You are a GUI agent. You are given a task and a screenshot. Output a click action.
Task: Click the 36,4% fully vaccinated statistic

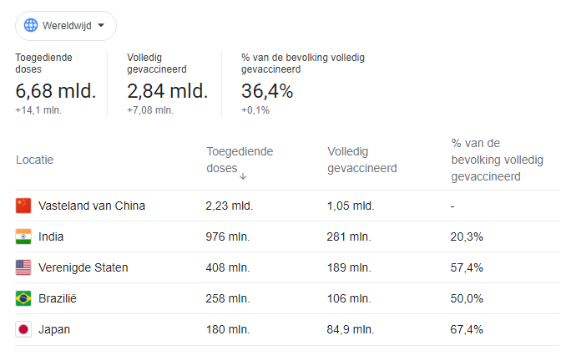coord(267,91)
